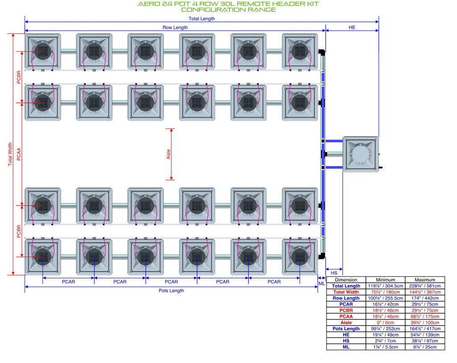Click the Pots Length maximum '164⅛" / 417cm'

click(425, 329)
